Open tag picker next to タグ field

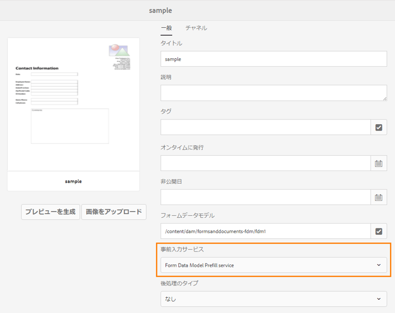click(379, 127)
